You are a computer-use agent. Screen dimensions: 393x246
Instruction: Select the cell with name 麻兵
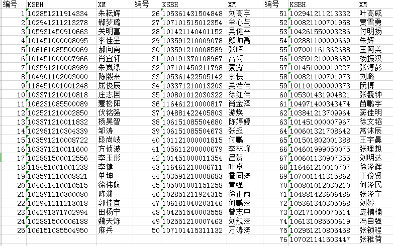click(106, 230)
